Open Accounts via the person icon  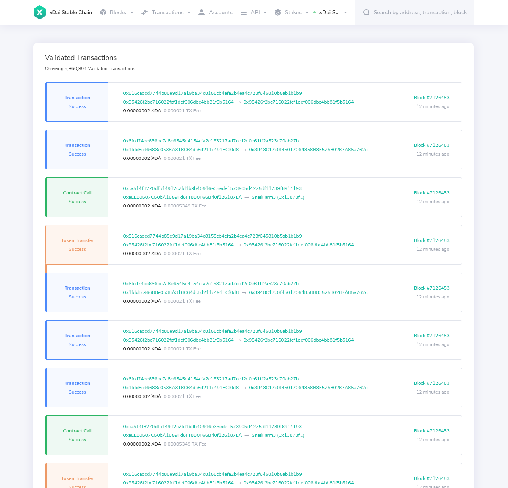[x=202, y=12]
